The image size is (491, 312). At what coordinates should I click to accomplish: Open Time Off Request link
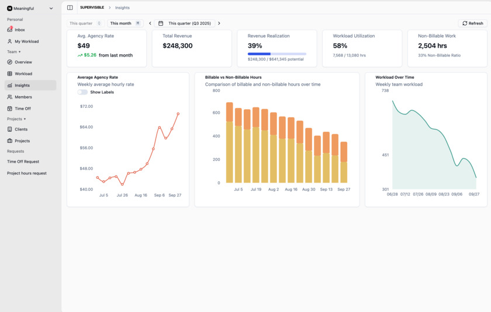23,162
